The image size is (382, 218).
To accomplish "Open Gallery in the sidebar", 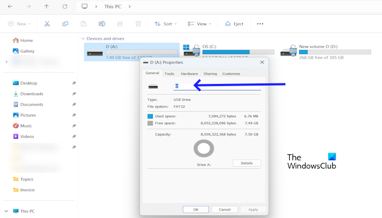I will [x=23, y=51].
